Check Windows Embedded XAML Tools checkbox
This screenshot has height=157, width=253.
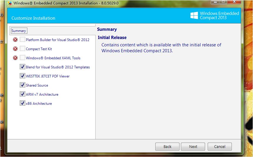[x=22, y=58]
